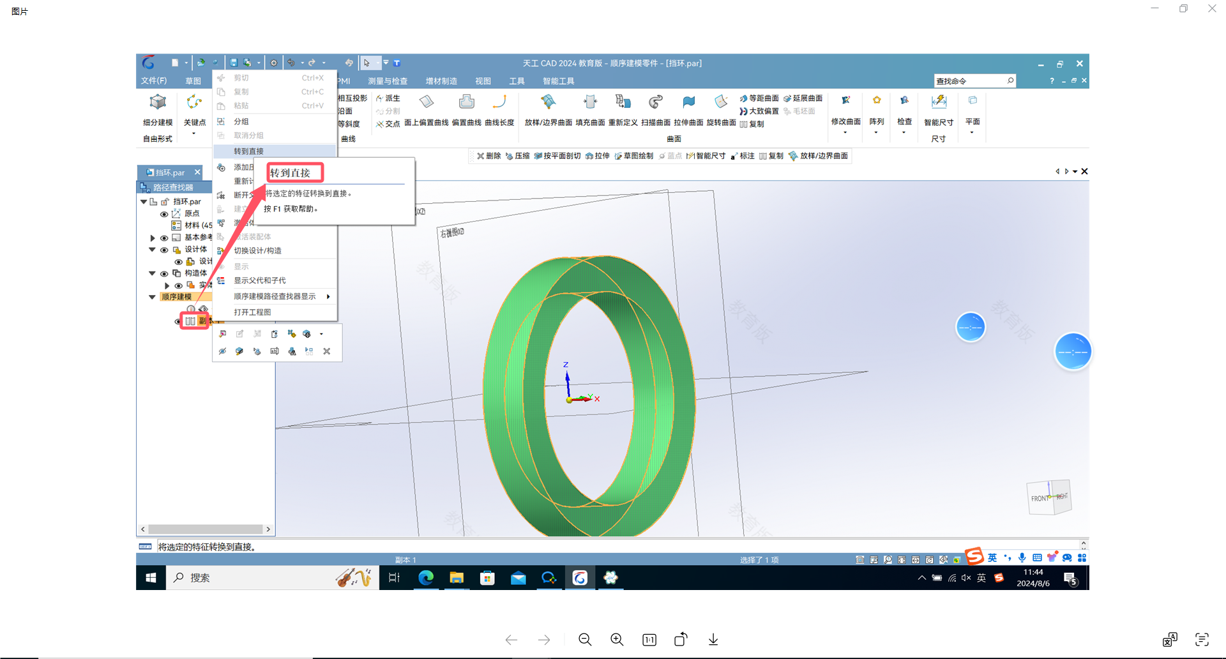Click the 曲线长度 icon
The width and height of the screenshot is (1226, 659).
(x=499, y=102)
